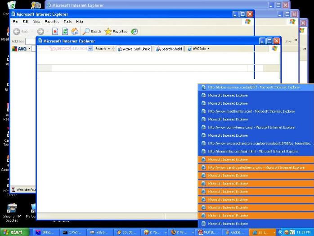Open the '10. 05' taskbar item
Screen dimensions: 314x236
(127, 232)
